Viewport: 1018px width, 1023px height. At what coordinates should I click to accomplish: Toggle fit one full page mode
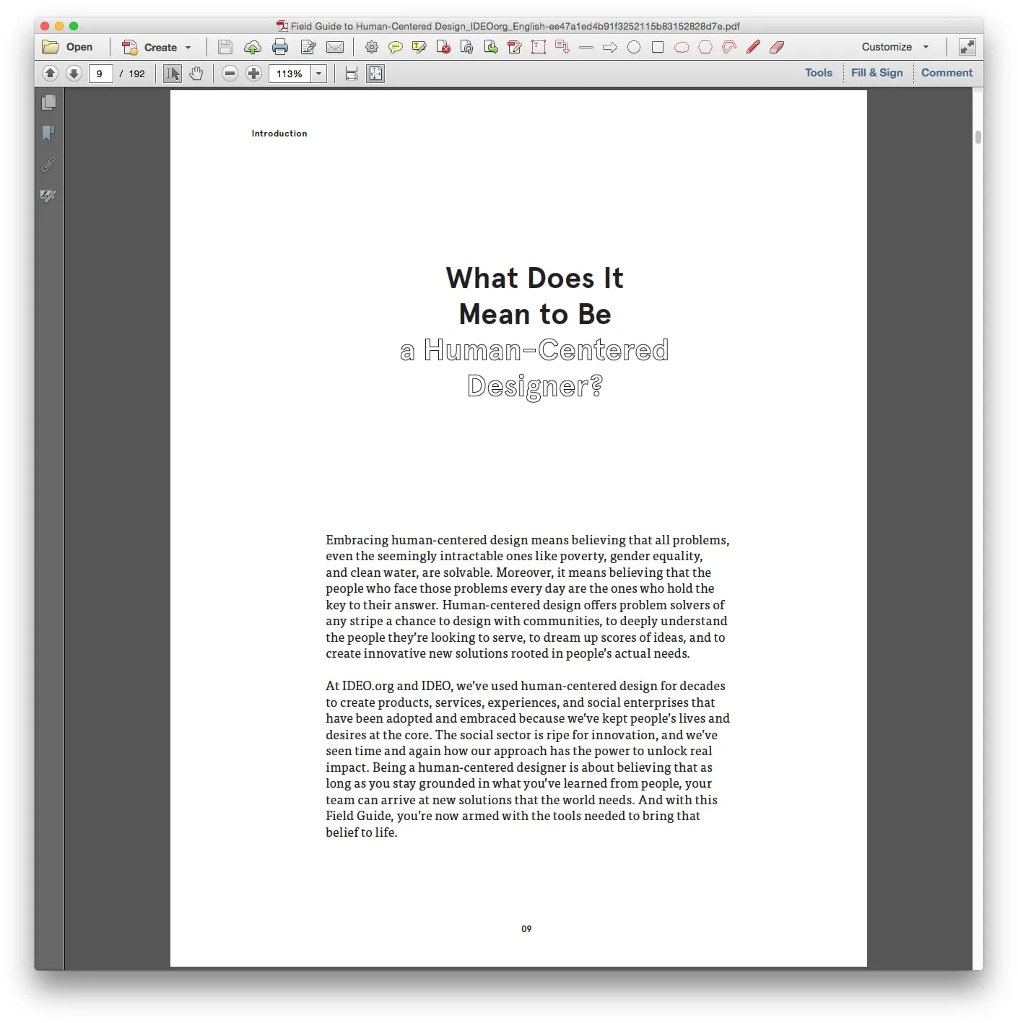[375, 74]
